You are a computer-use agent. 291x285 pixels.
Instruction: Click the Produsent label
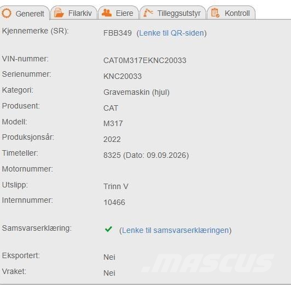(21, 106)
